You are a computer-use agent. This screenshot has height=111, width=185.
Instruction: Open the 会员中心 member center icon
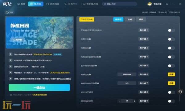[x=66, y=4]
